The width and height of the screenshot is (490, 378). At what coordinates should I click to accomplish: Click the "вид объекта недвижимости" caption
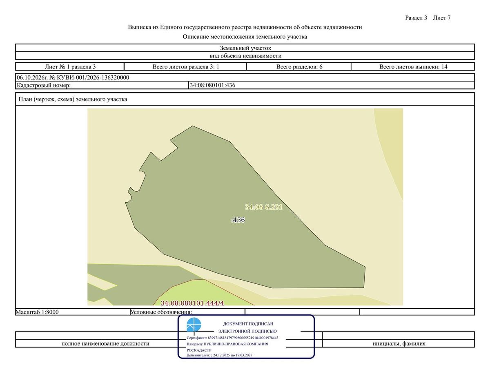[245, 56]
